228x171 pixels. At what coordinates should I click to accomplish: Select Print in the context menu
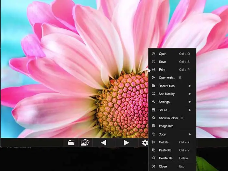coord(172,70)
